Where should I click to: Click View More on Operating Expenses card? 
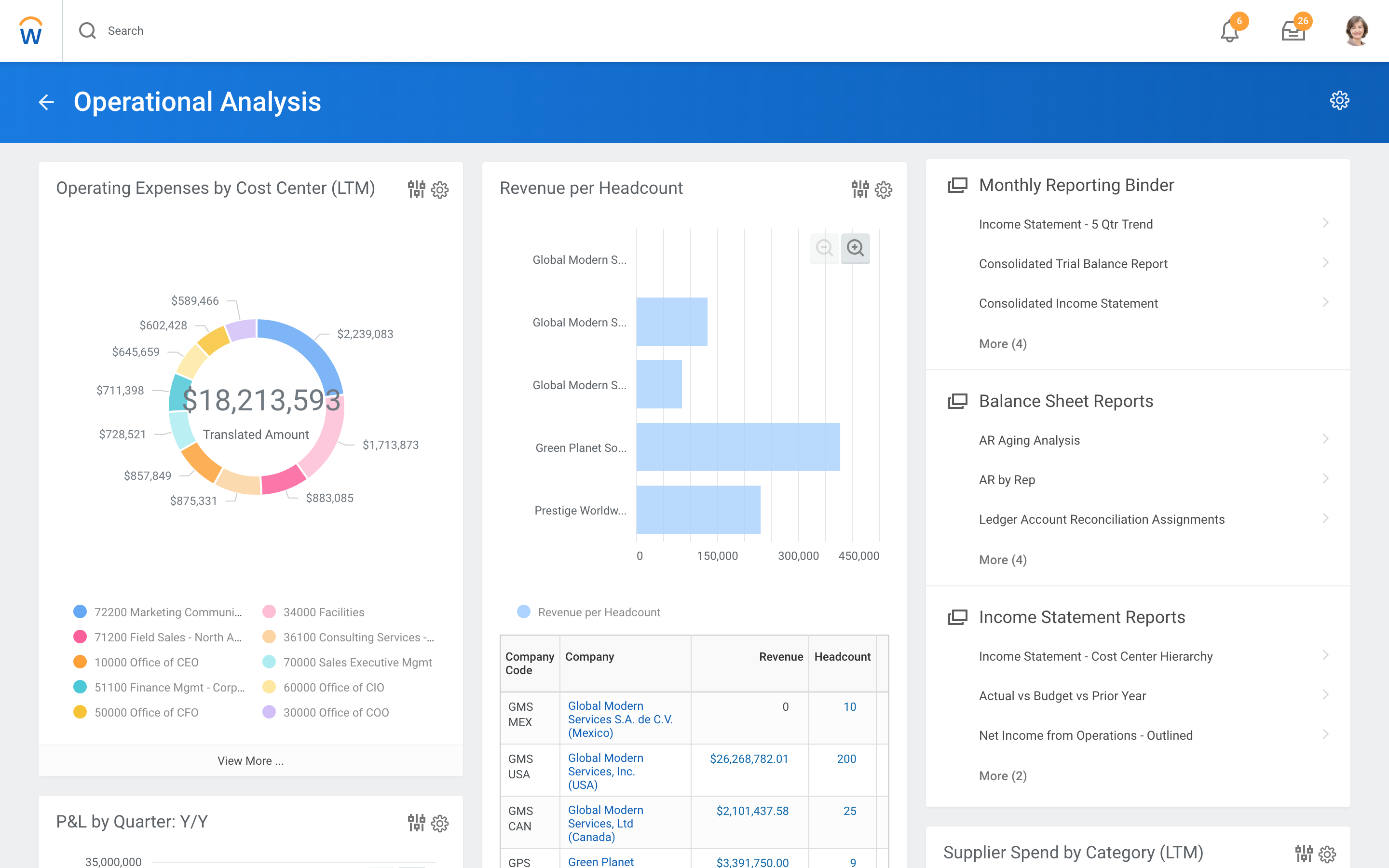tap(250, 760)
